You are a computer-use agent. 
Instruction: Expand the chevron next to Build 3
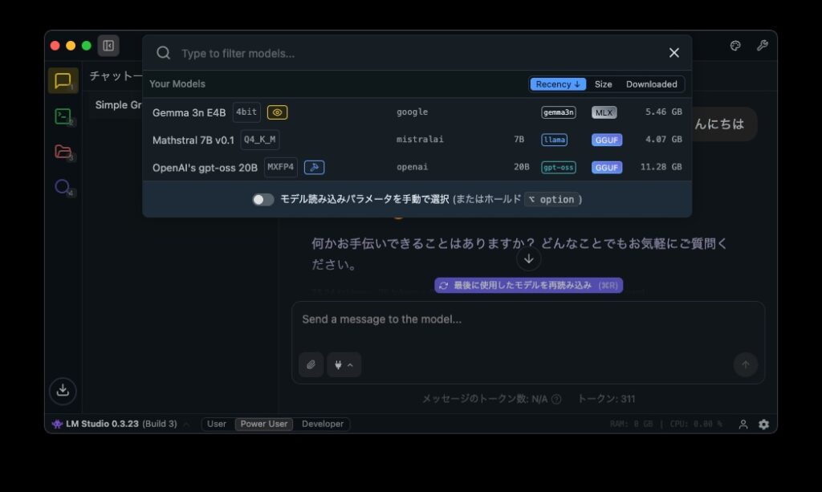click(x=186, y=424)
